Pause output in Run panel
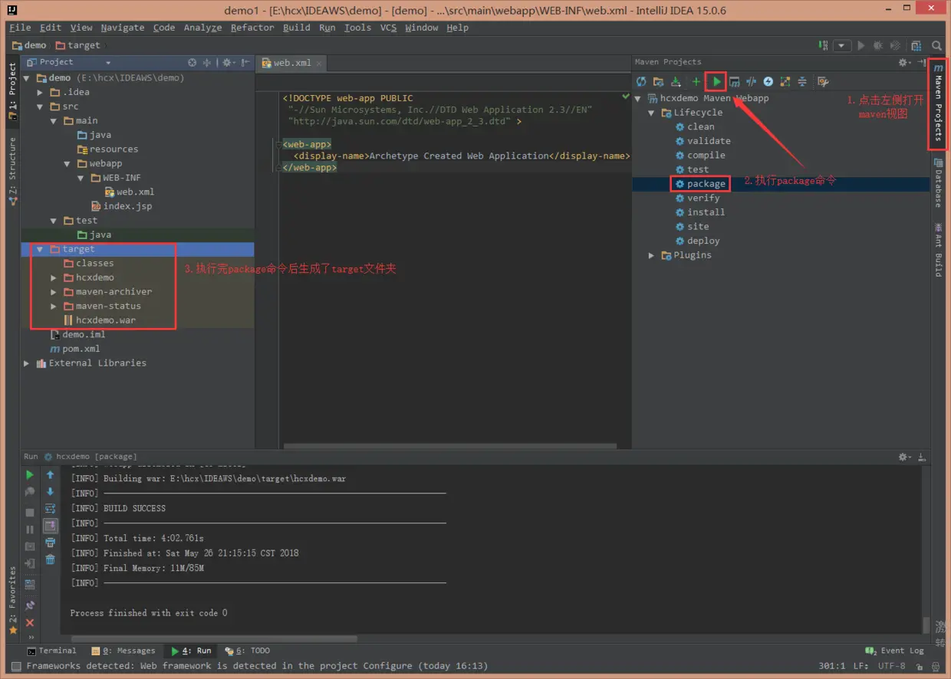Image resolution: width=951 pixels, height=679 pixels. 30,529
